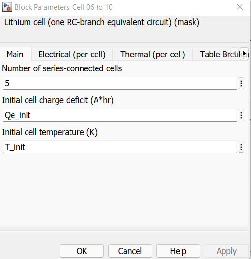Click the Lithium cell mask description heading
Screen dimensions: 251x259
(102, 22)
